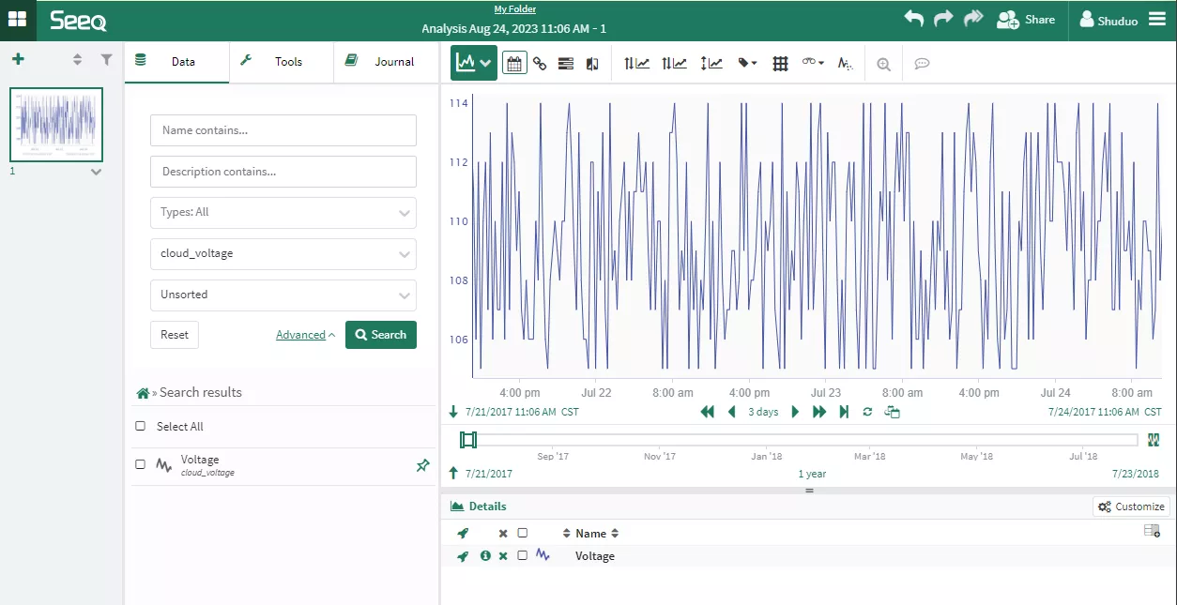Viewport: 1177px width, 605px height.
Task: Activate the zoom magnifier tool
Action: (x=883, y=63)
